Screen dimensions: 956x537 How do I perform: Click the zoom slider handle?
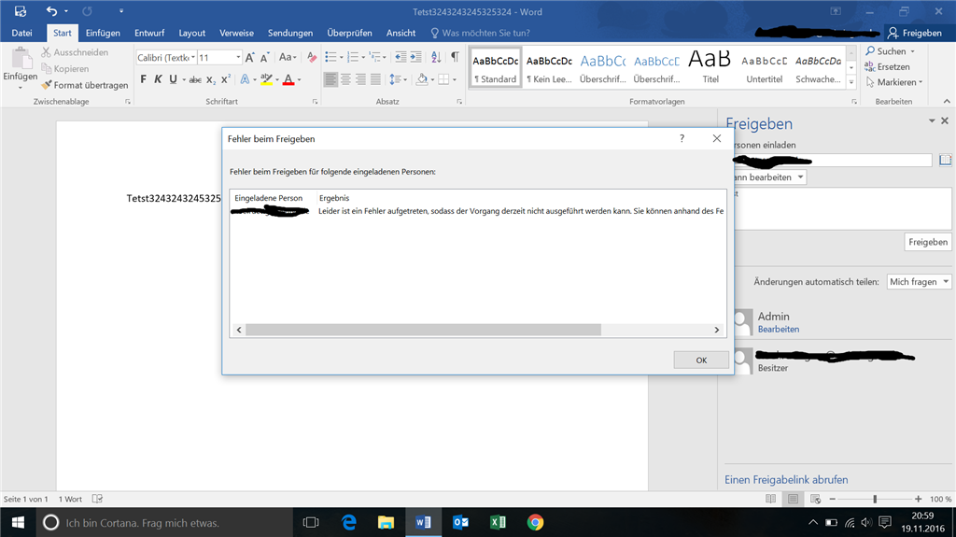coord(875,499)
